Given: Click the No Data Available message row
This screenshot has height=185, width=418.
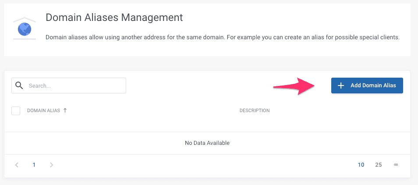Looking at the screenshot, I should pyautogui.click(x=207, y=143).
